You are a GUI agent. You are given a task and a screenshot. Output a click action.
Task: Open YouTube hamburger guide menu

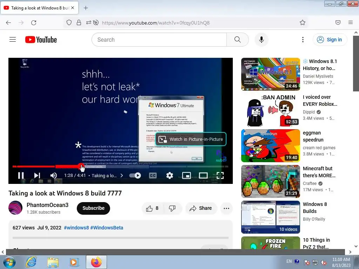pos(13,40)
